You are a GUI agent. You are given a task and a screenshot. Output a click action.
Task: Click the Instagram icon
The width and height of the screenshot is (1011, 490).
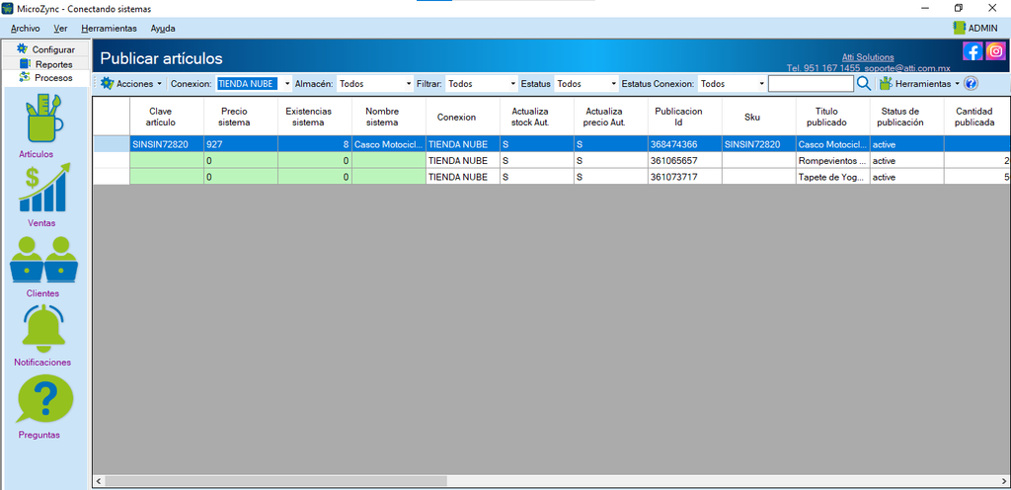(x=995, y=51)
